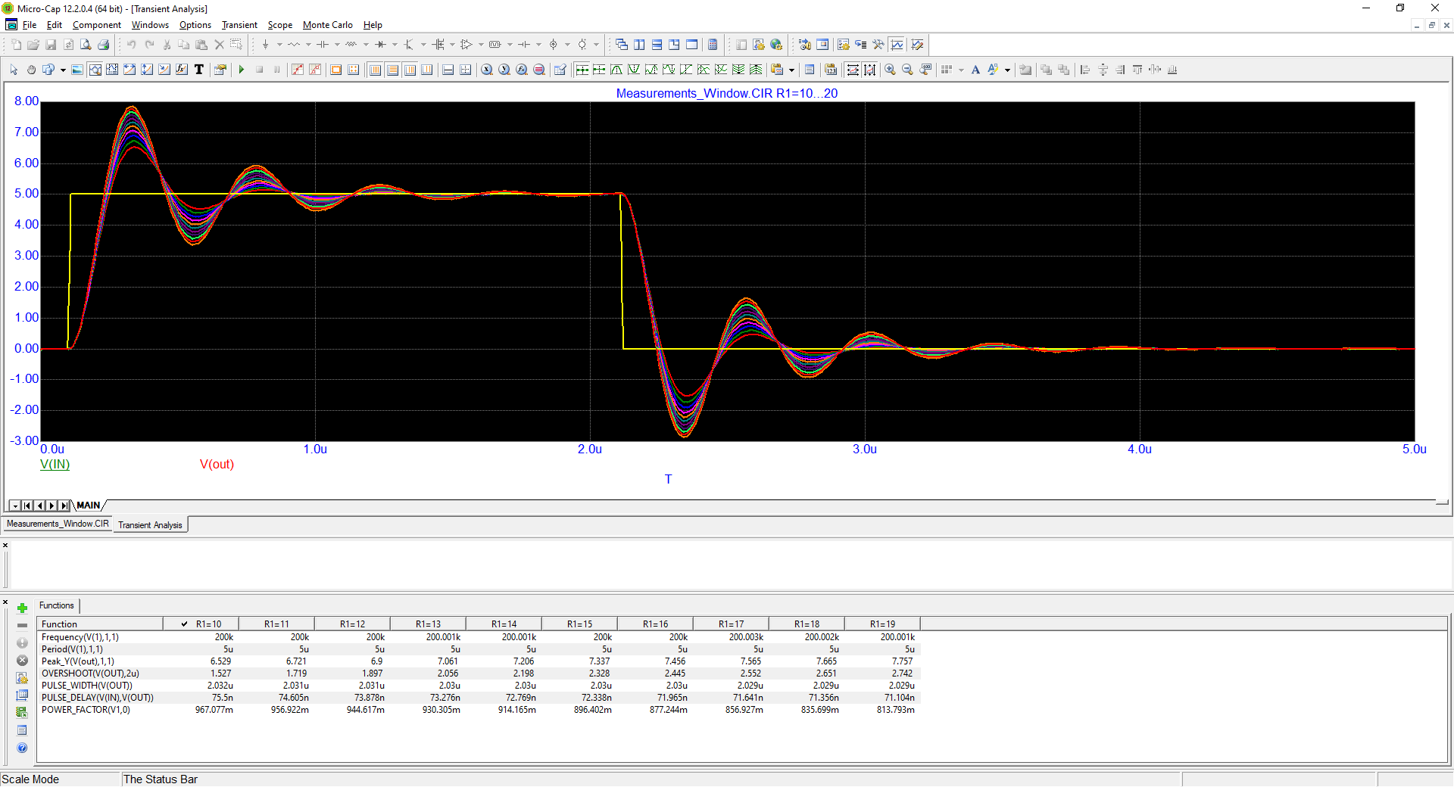This screenshot has width=1454, height=787.
Task: Expand the ground component dropdown arrow
Action: click(279, 45)
